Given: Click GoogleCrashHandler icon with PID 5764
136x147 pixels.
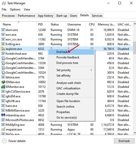Looking at the screenshot, I should (3, 58).
